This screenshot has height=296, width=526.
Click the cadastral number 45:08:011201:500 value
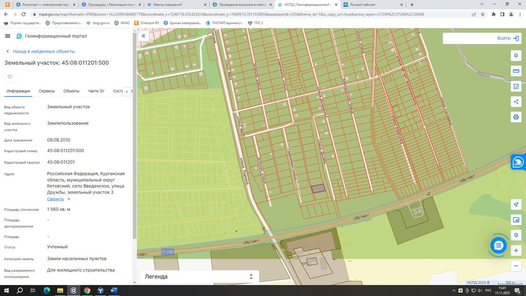point(66,150)
